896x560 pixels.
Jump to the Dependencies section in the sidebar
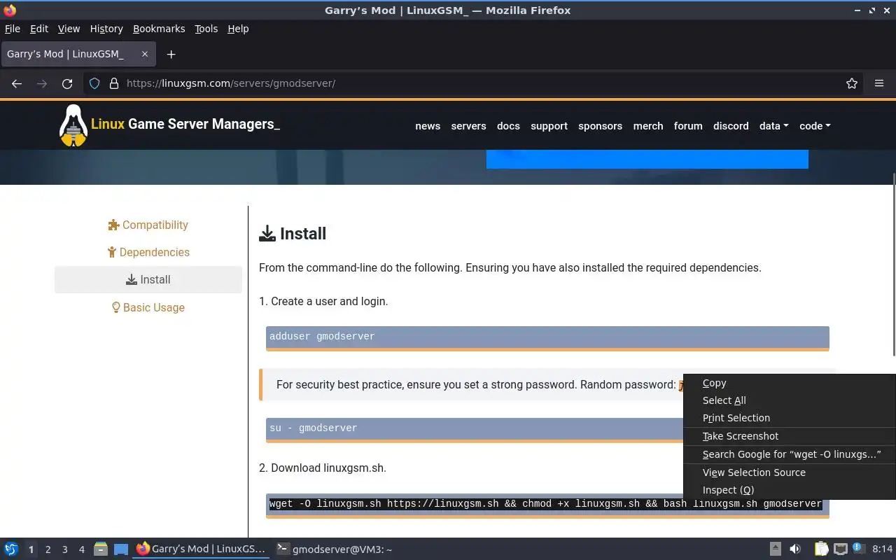click(148, 252)
